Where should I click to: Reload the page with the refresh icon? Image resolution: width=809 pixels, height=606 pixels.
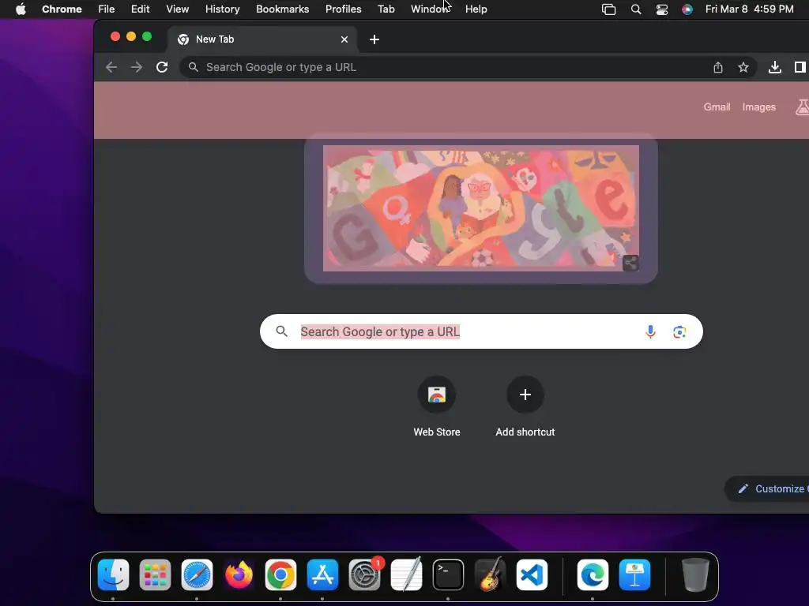(x=162, y=67)
